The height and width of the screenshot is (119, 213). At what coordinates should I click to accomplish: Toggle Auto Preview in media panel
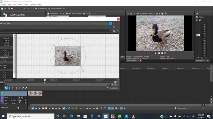click(76, 14)
